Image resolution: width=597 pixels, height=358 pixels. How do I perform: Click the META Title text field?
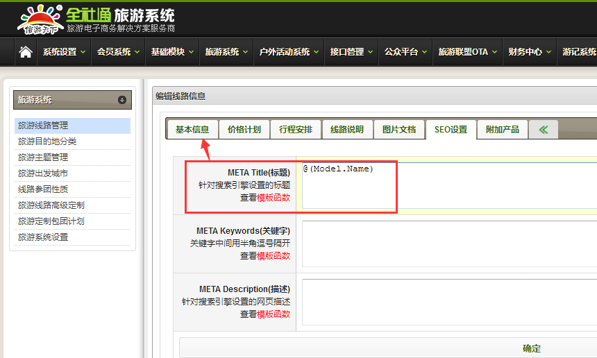point(448,186)
